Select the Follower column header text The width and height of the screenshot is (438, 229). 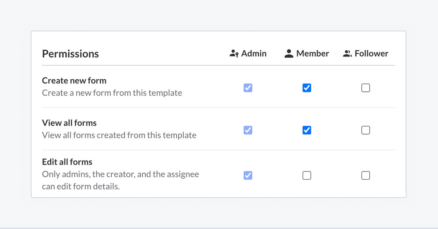371,54
